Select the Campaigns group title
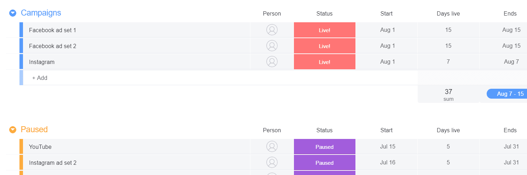Viewport: 527px width, 175px height. [41, 13]
